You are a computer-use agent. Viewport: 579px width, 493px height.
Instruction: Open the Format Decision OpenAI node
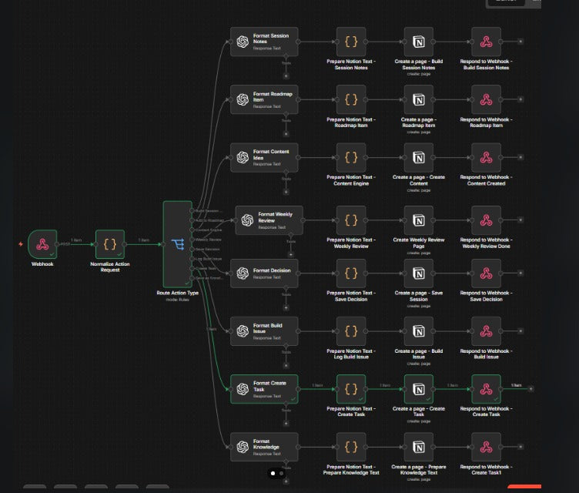pos(264,273)
